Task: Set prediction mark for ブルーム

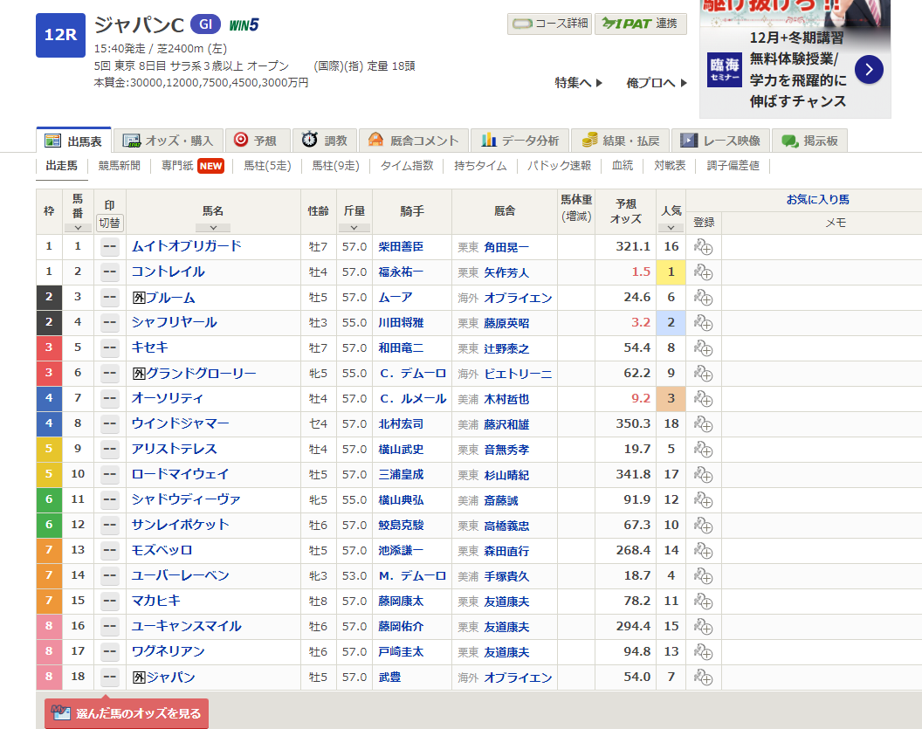Action: (110, 298)
